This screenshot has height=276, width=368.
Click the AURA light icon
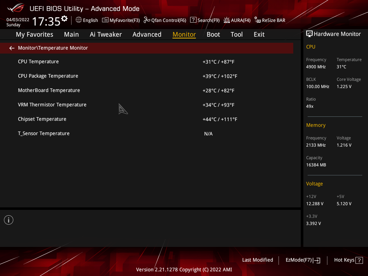[x=227, y=20]
